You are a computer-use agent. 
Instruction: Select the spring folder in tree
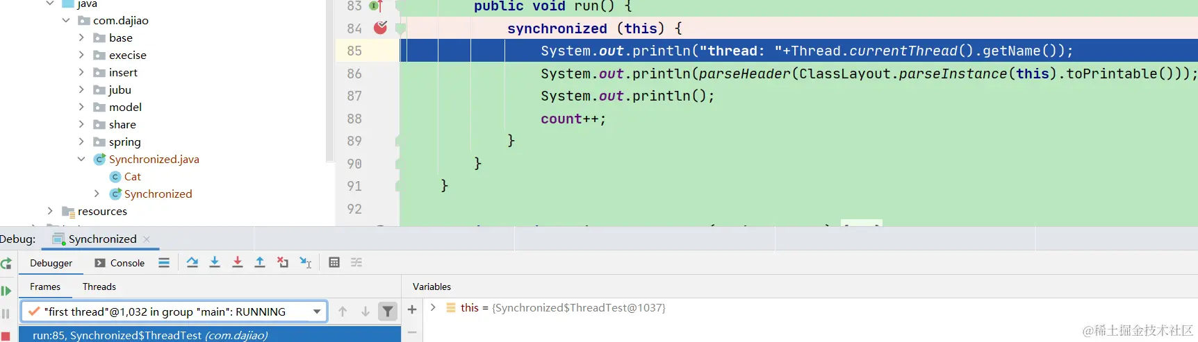(124, 142)
